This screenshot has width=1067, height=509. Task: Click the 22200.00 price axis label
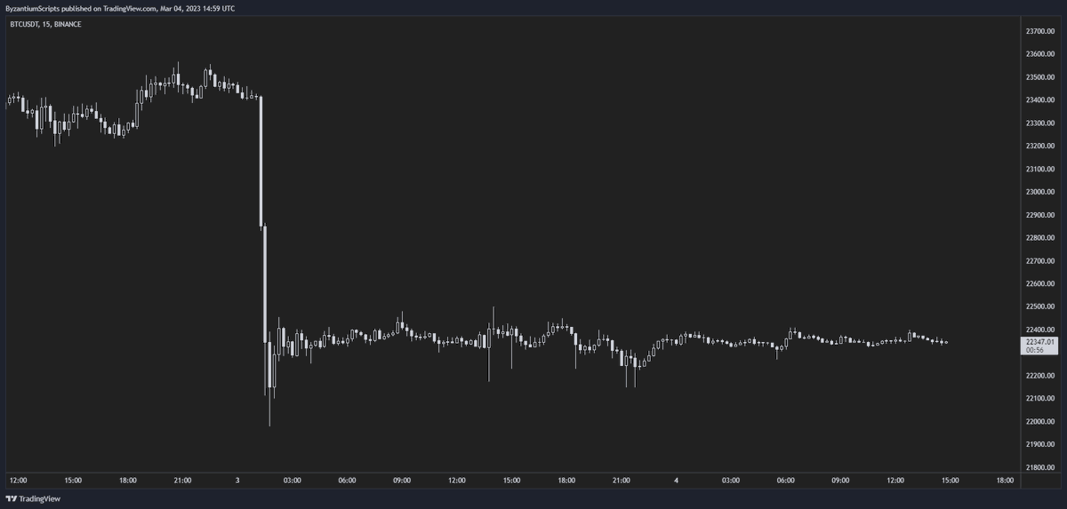(x=1040, y=376)
